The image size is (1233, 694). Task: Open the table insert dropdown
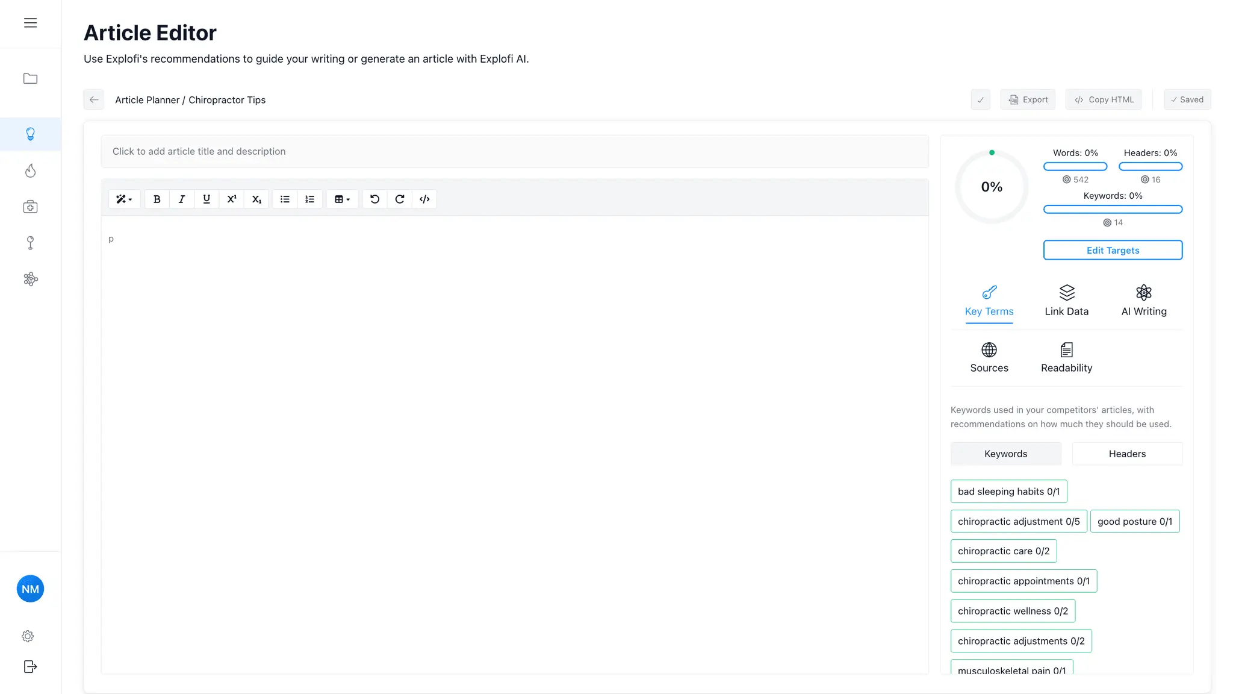pos(342,199)
